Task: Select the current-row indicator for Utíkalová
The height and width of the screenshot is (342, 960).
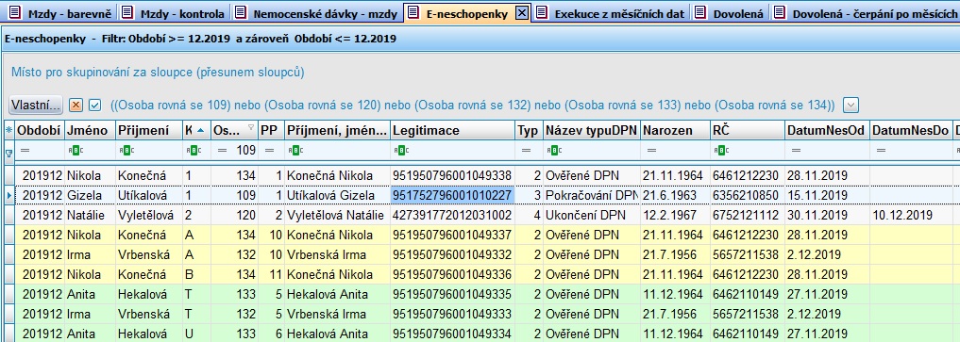Action: (x=8, y=195)
